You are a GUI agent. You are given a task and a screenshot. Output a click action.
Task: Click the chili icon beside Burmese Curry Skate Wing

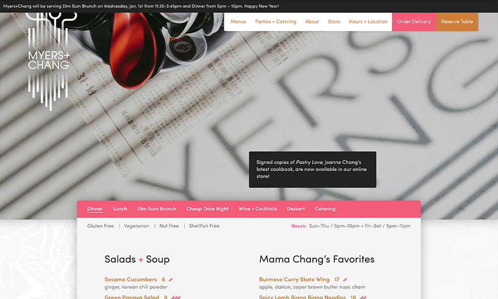[345, 279]
